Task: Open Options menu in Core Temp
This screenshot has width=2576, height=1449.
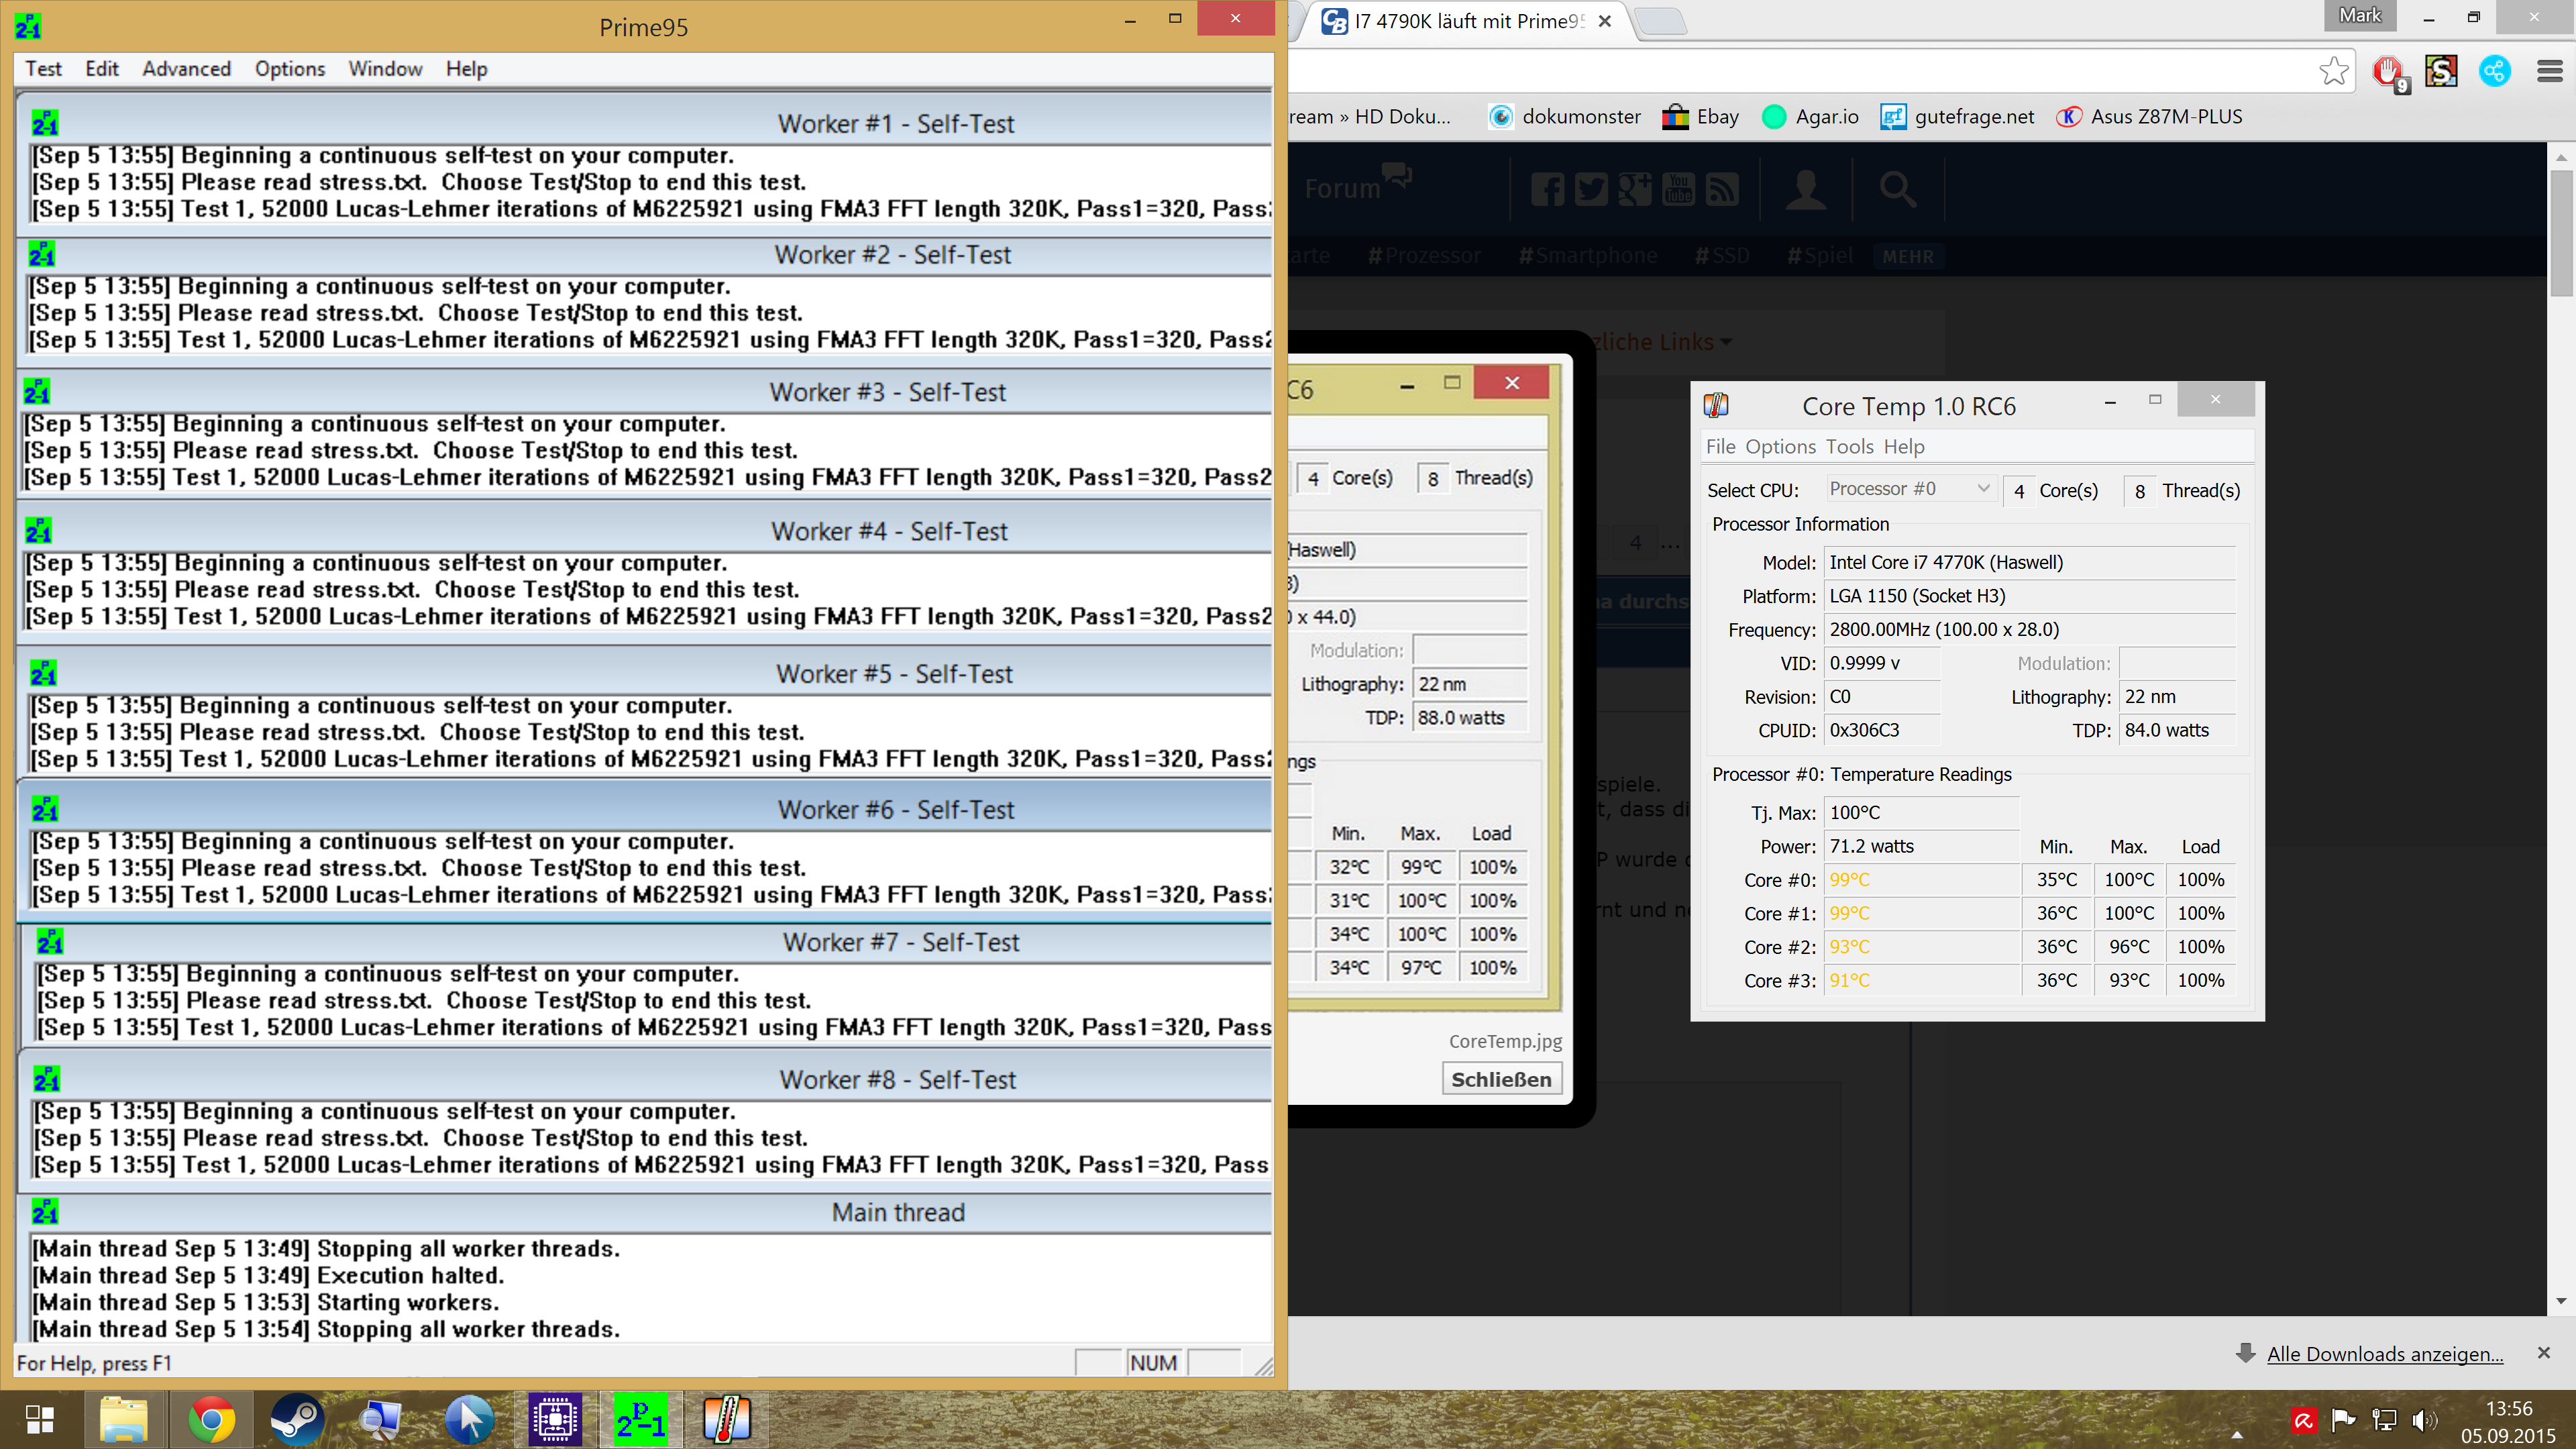Action: click(1780, 447)
